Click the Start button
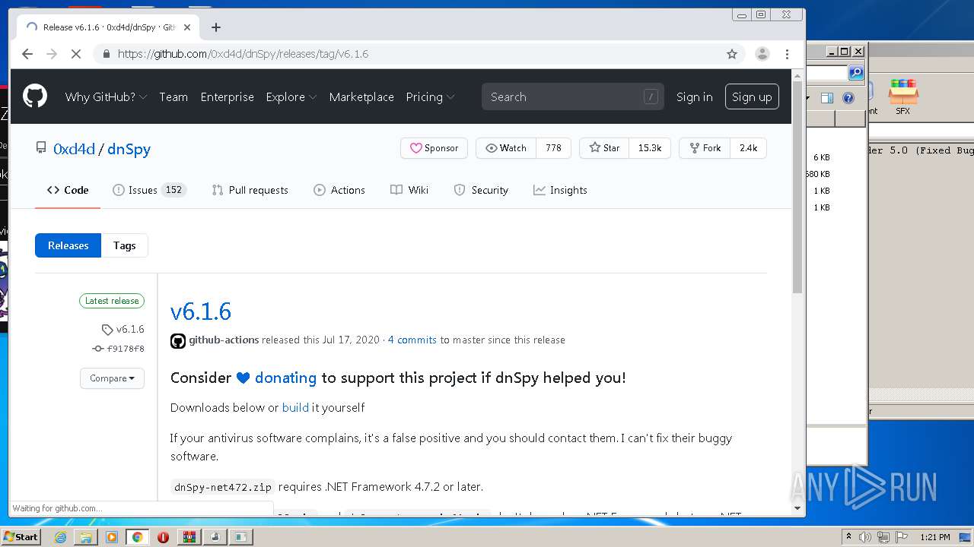Screen dimensions: 974x547 (21, 537)
